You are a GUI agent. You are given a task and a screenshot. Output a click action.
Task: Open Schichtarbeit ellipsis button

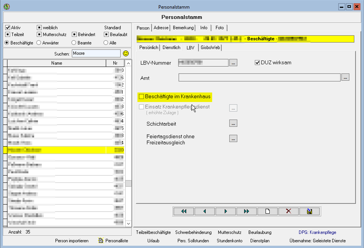pyautogui.click(x=233, y=123)
